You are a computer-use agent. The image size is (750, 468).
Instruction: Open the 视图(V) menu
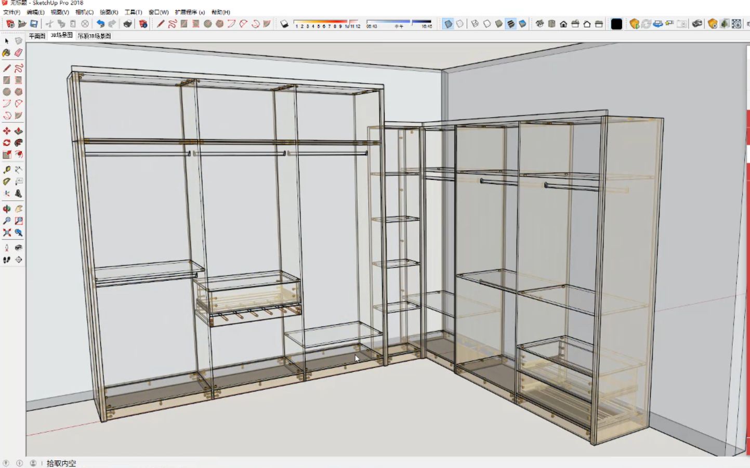[60, 12]
